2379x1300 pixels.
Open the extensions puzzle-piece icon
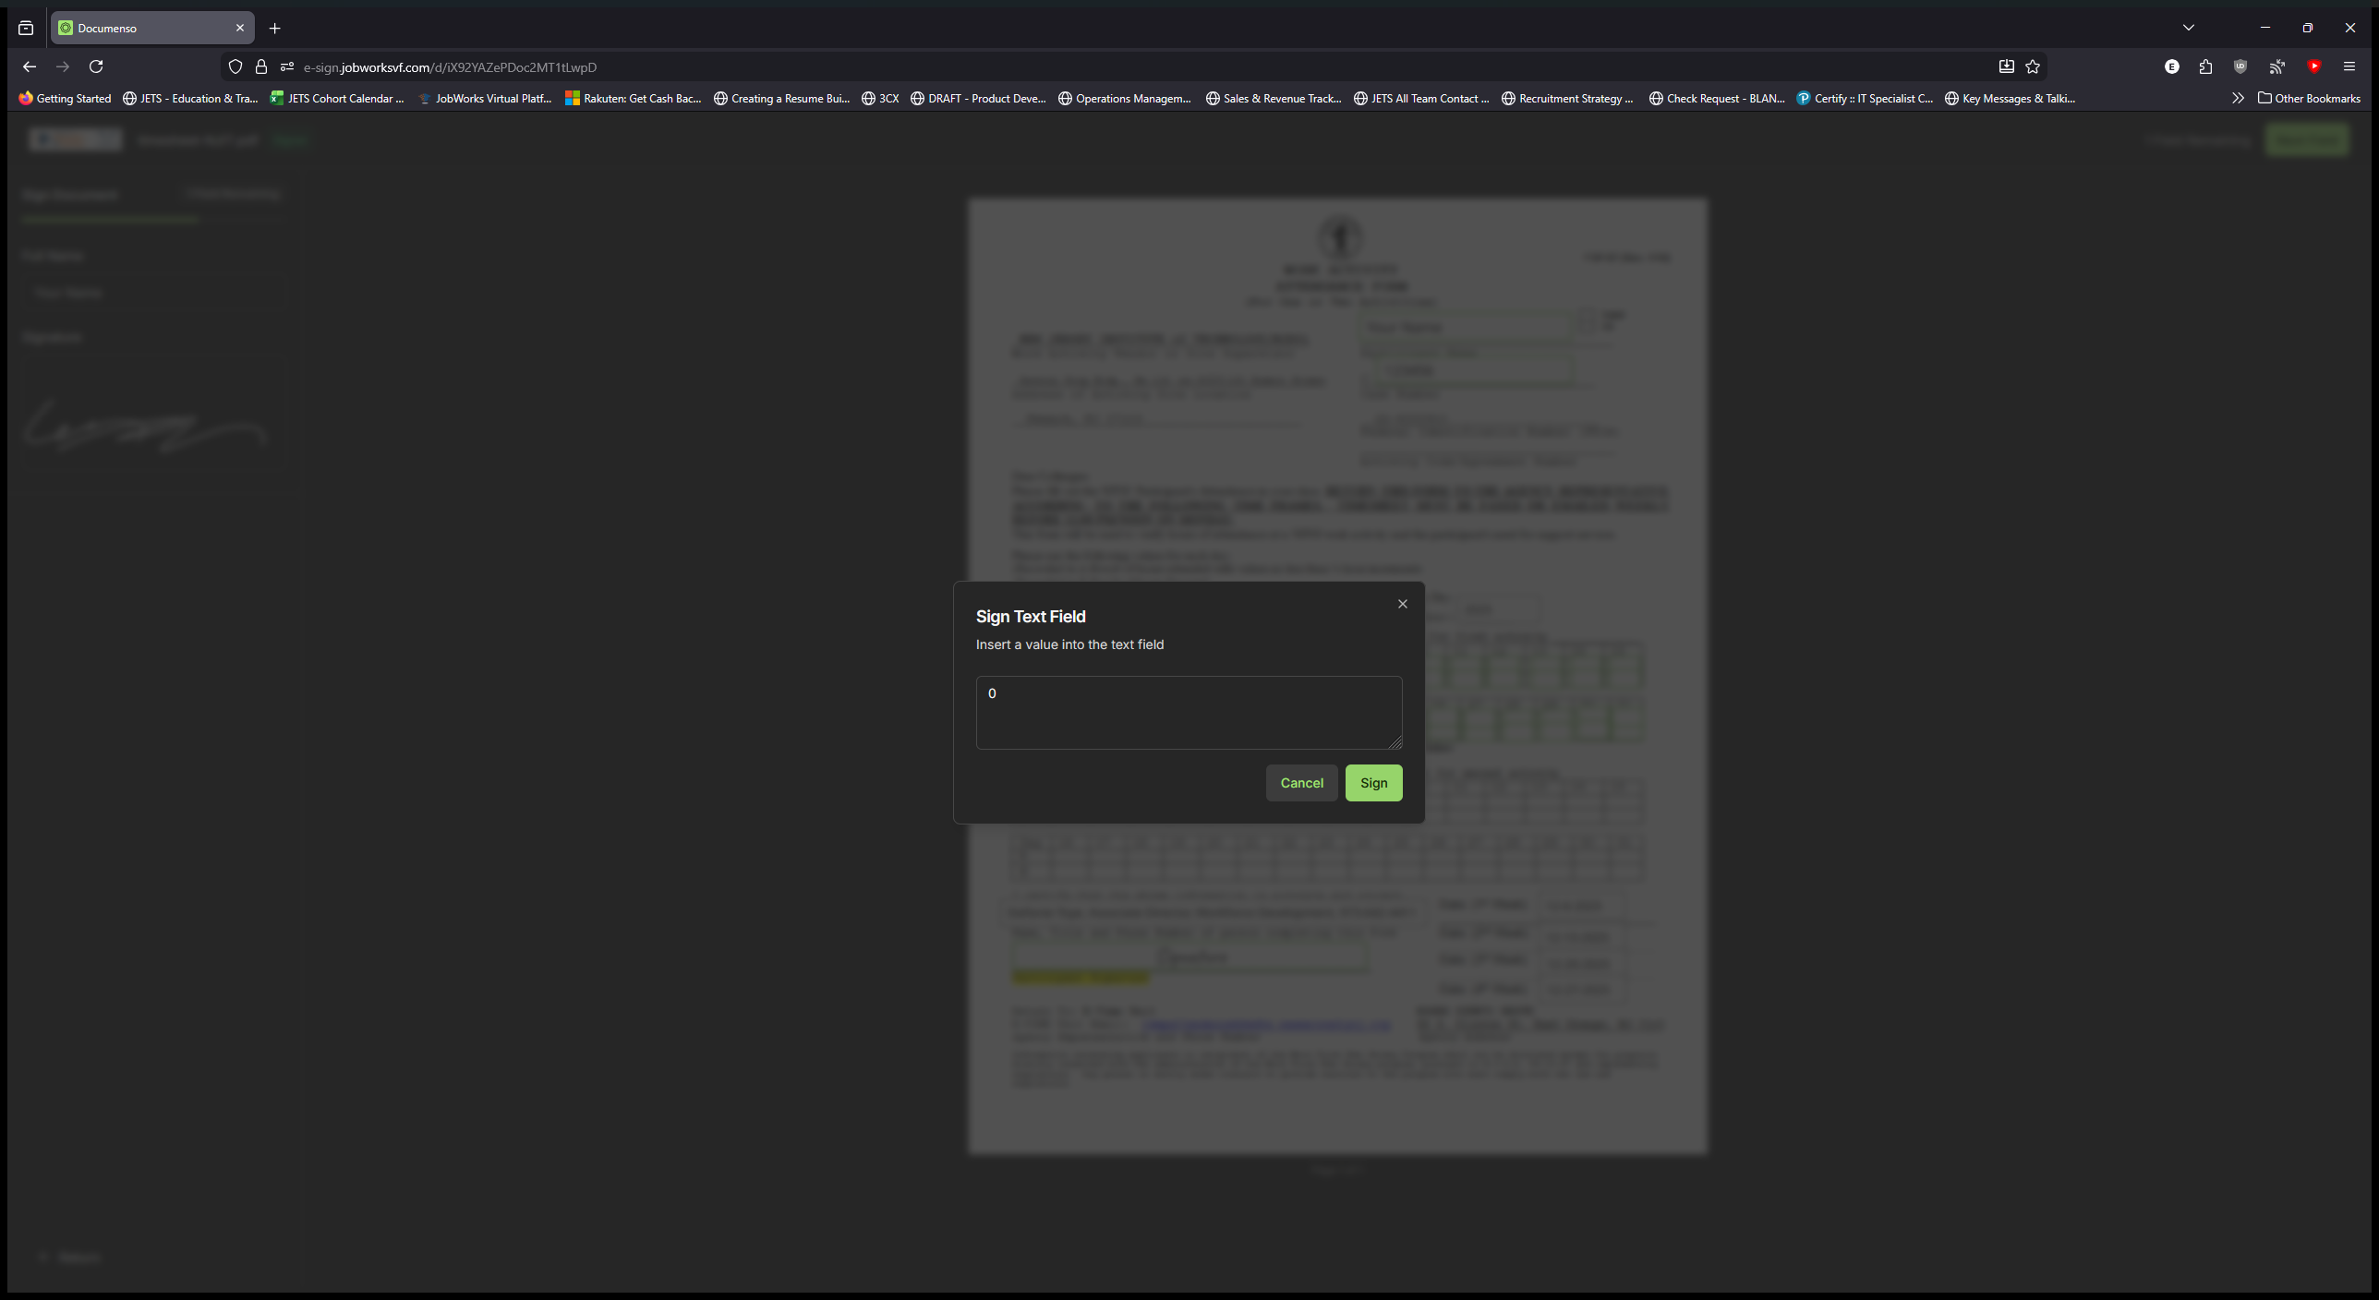click(x=2205, y=66)
